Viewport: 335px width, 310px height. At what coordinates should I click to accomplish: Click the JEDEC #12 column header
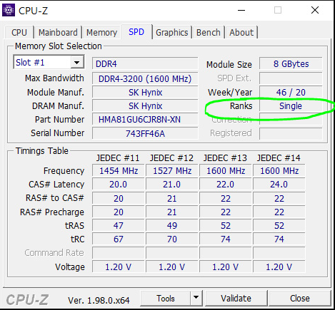171,158
